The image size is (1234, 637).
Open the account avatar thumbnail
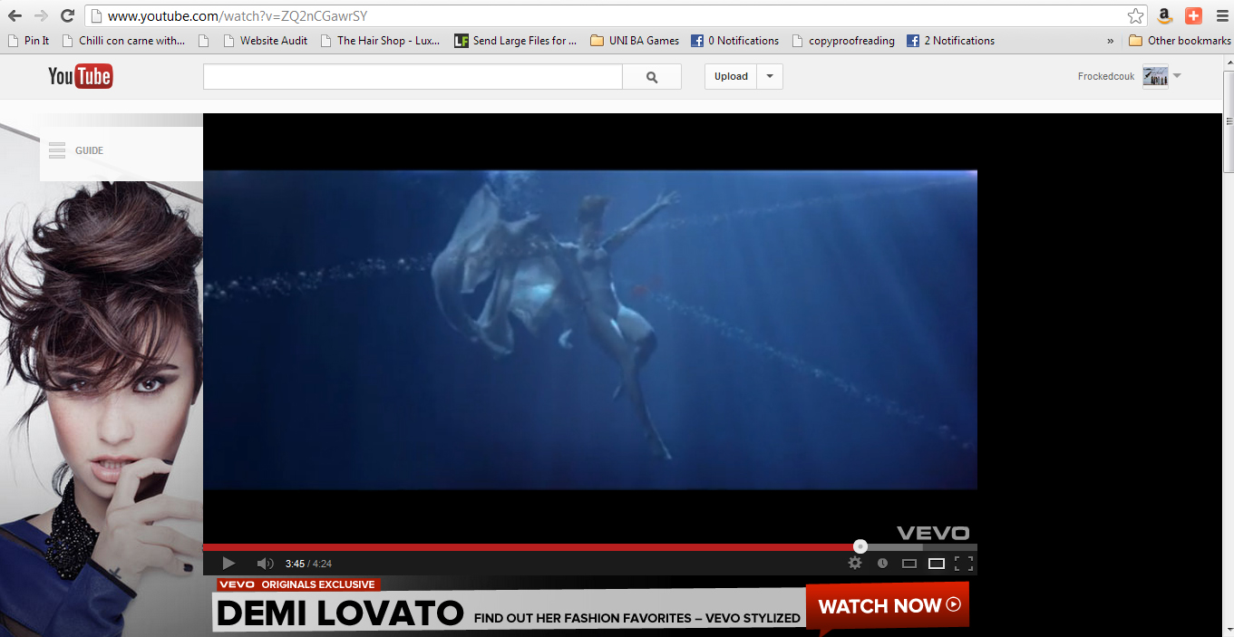tap(1155, 77)
